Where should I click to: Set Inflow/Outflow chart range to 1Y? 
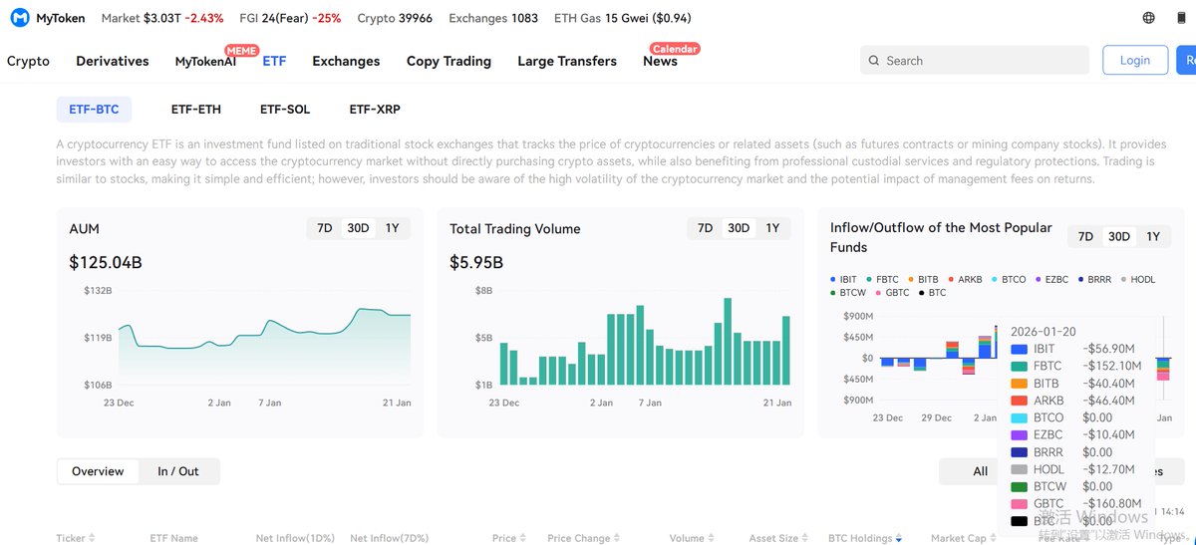click(1153, 236)
